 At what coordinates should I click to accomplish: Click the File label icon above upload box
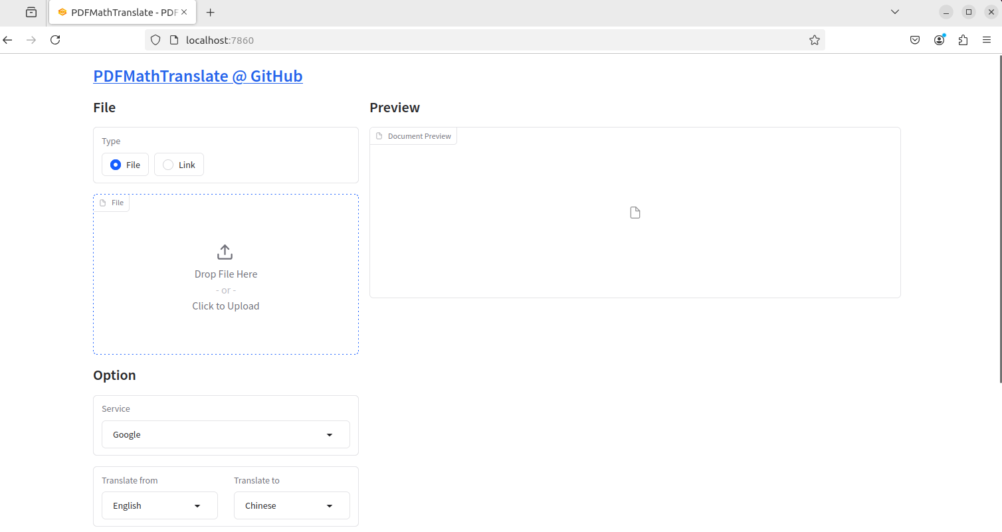tap(103, 203)
